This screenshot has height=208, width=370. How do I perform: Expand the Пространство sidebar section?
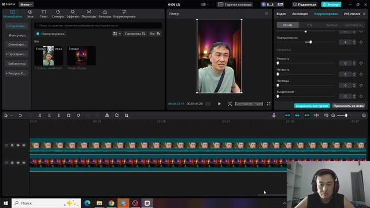(16, 54)
